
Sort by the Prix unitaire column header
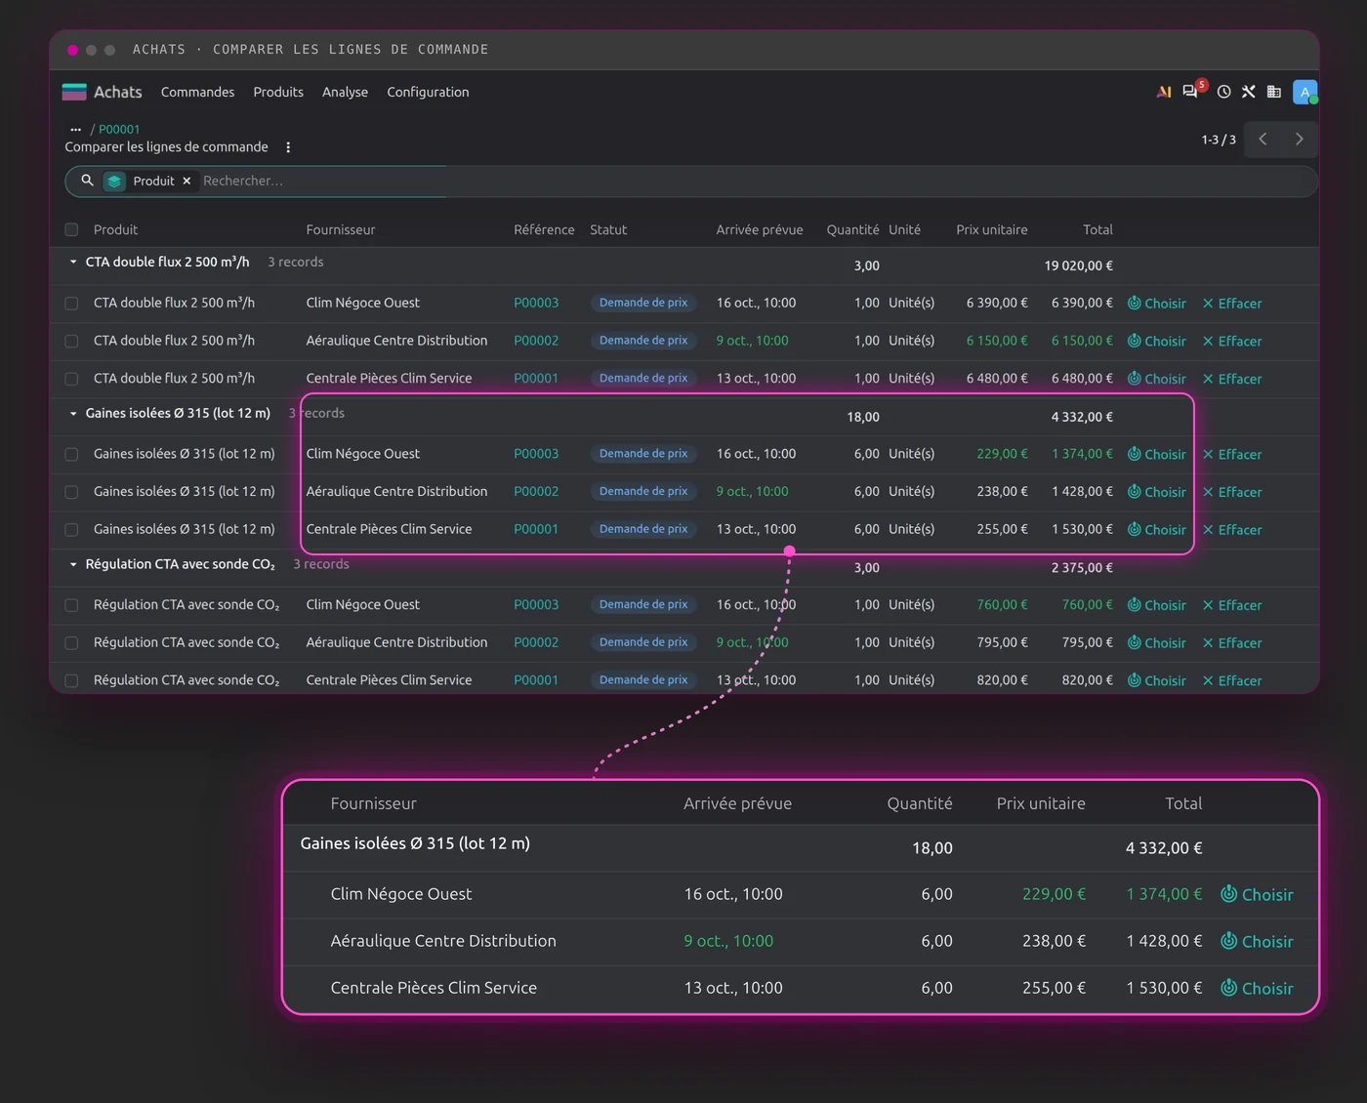[991, 229]
